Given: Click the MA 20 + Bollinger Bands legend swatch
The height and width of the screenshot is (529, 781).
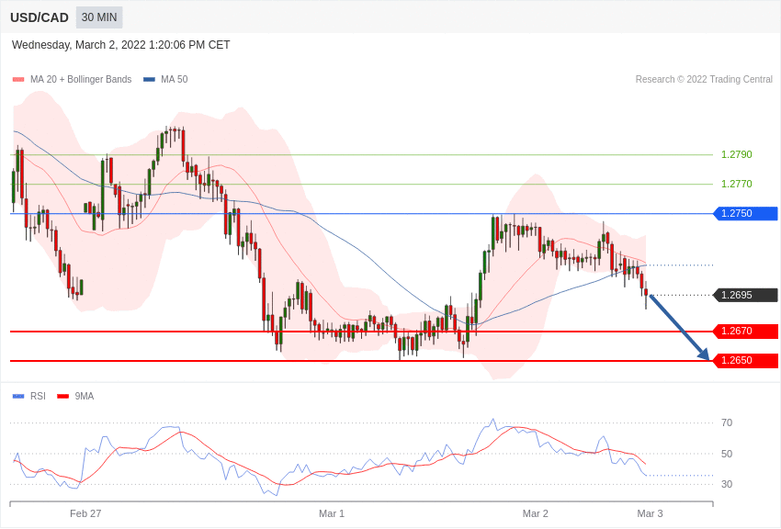Looking at the screenshot, I should coord(18,80).
